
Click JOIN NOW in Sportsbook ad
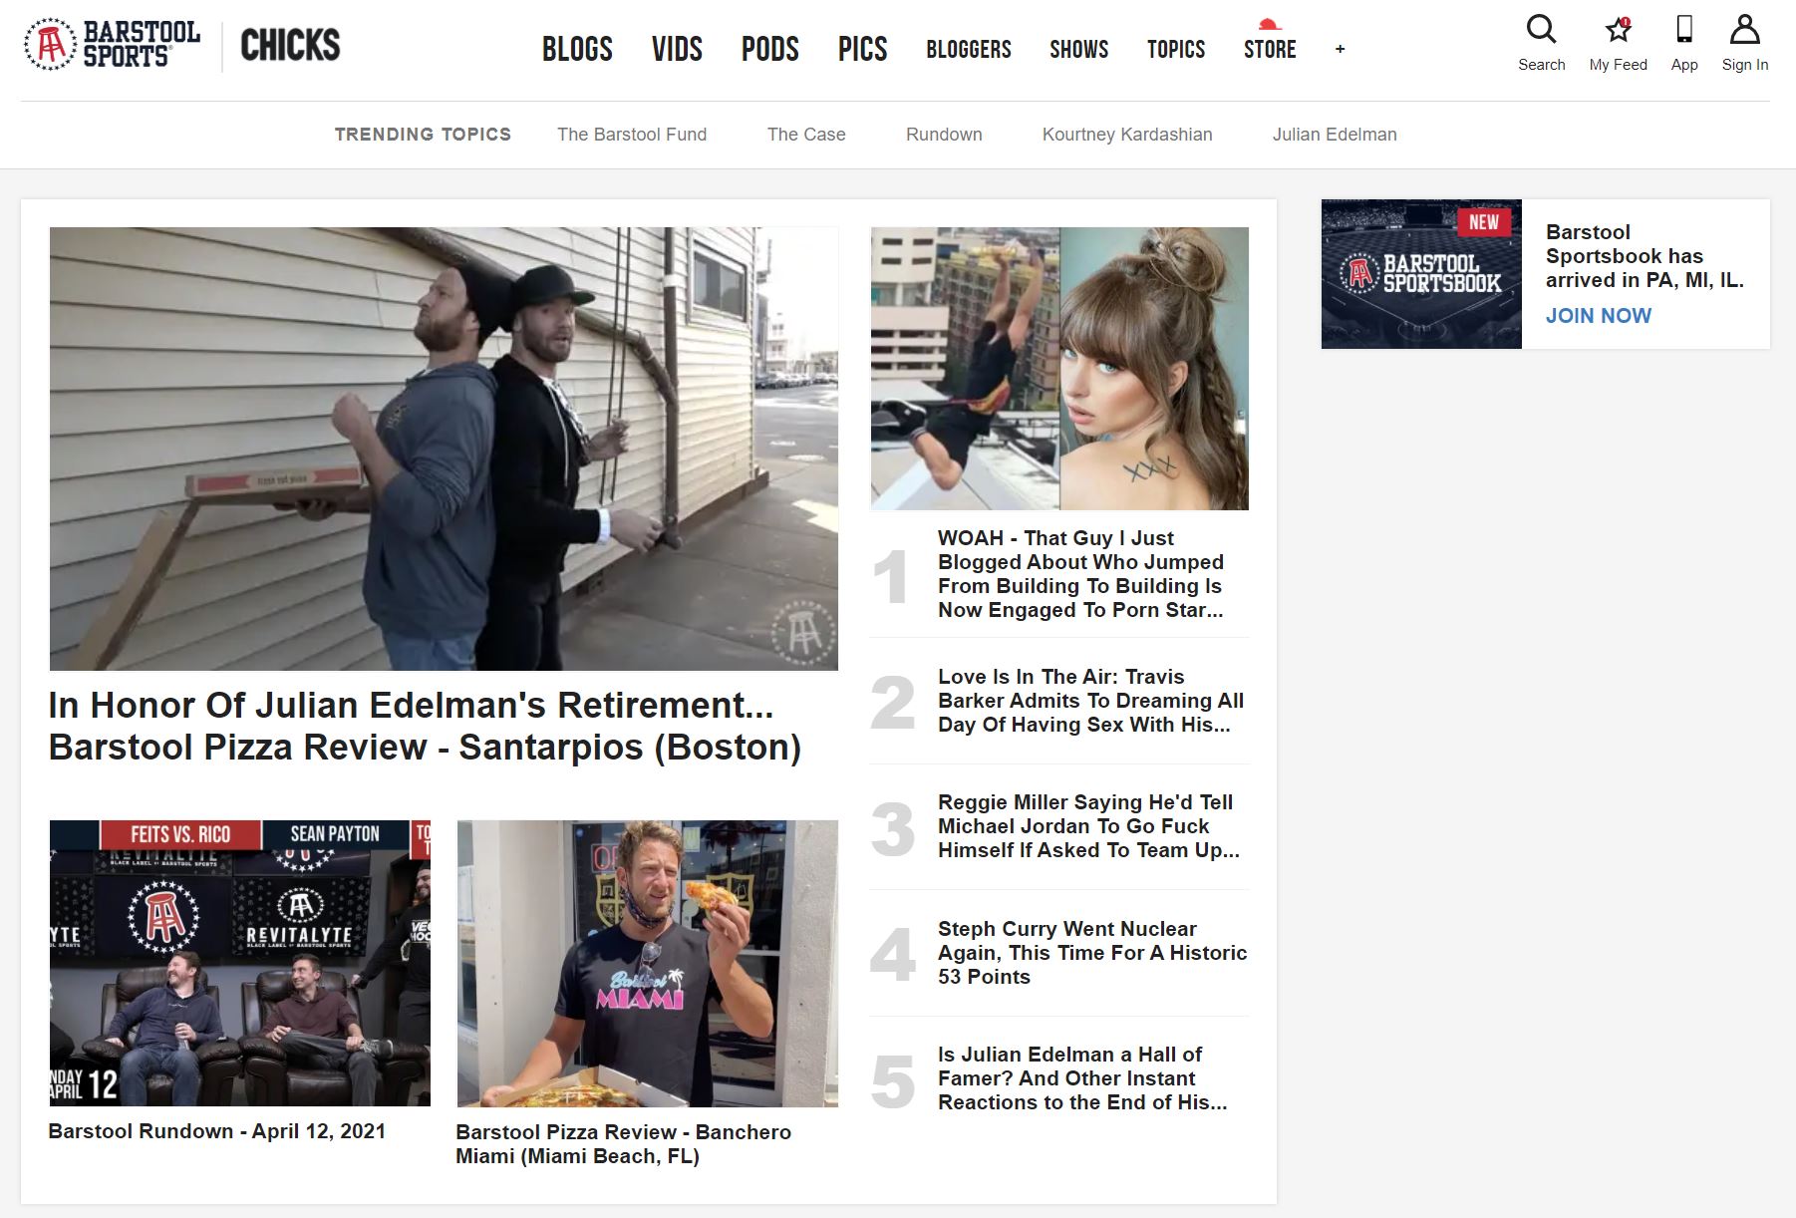1599,316
